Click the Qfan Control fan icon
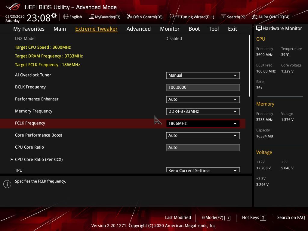This screenshot has height=231, width=308. pyautogui.click(x=129, y=17)
